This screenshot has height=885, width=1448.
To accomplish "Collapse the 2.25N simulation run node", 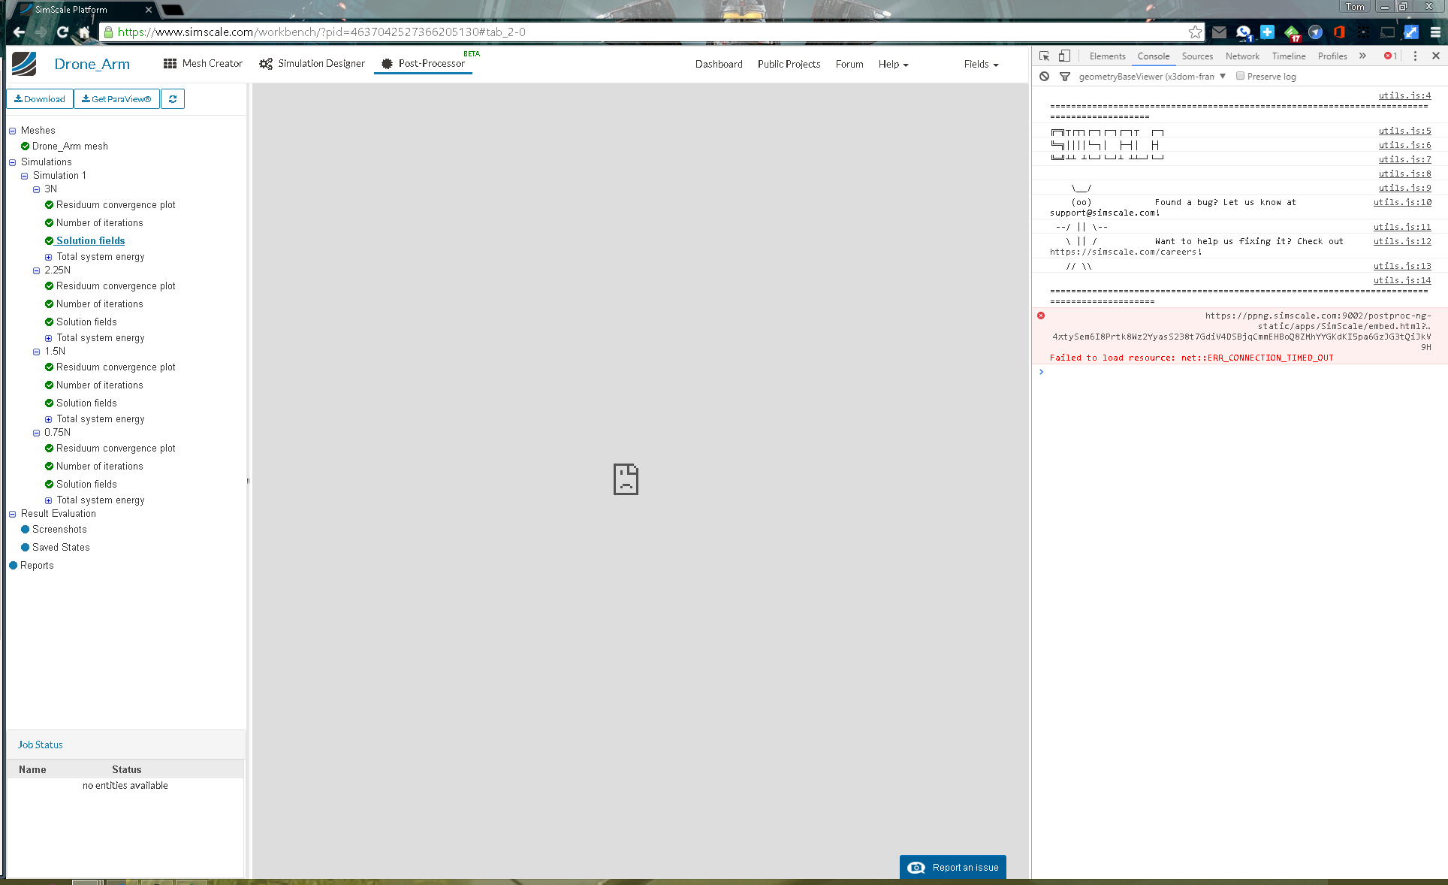I will click(36, 270).
